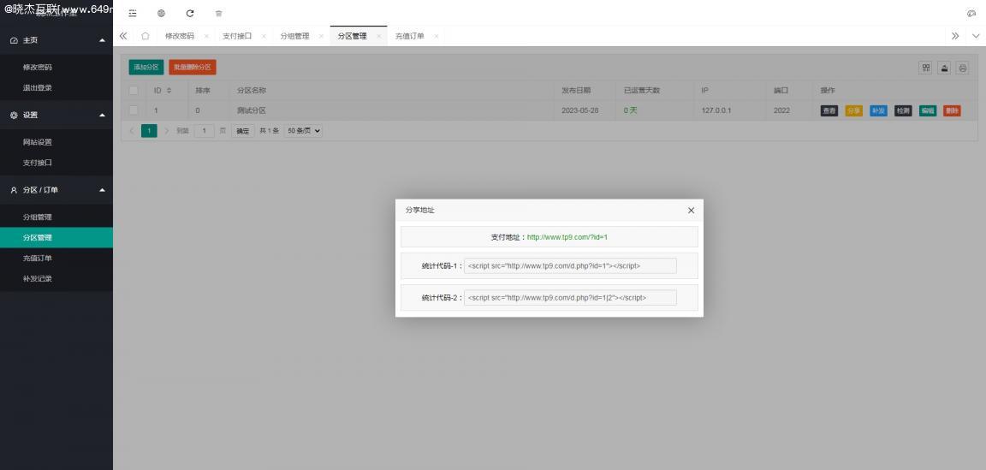
Task: Close the 充值订单 tab
Action: click(x=436, y=37)
